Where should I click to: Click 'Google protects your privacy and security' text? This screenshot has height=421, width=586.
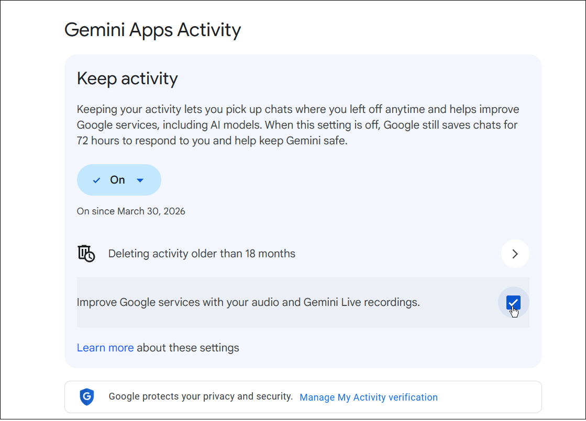(201, 396)
